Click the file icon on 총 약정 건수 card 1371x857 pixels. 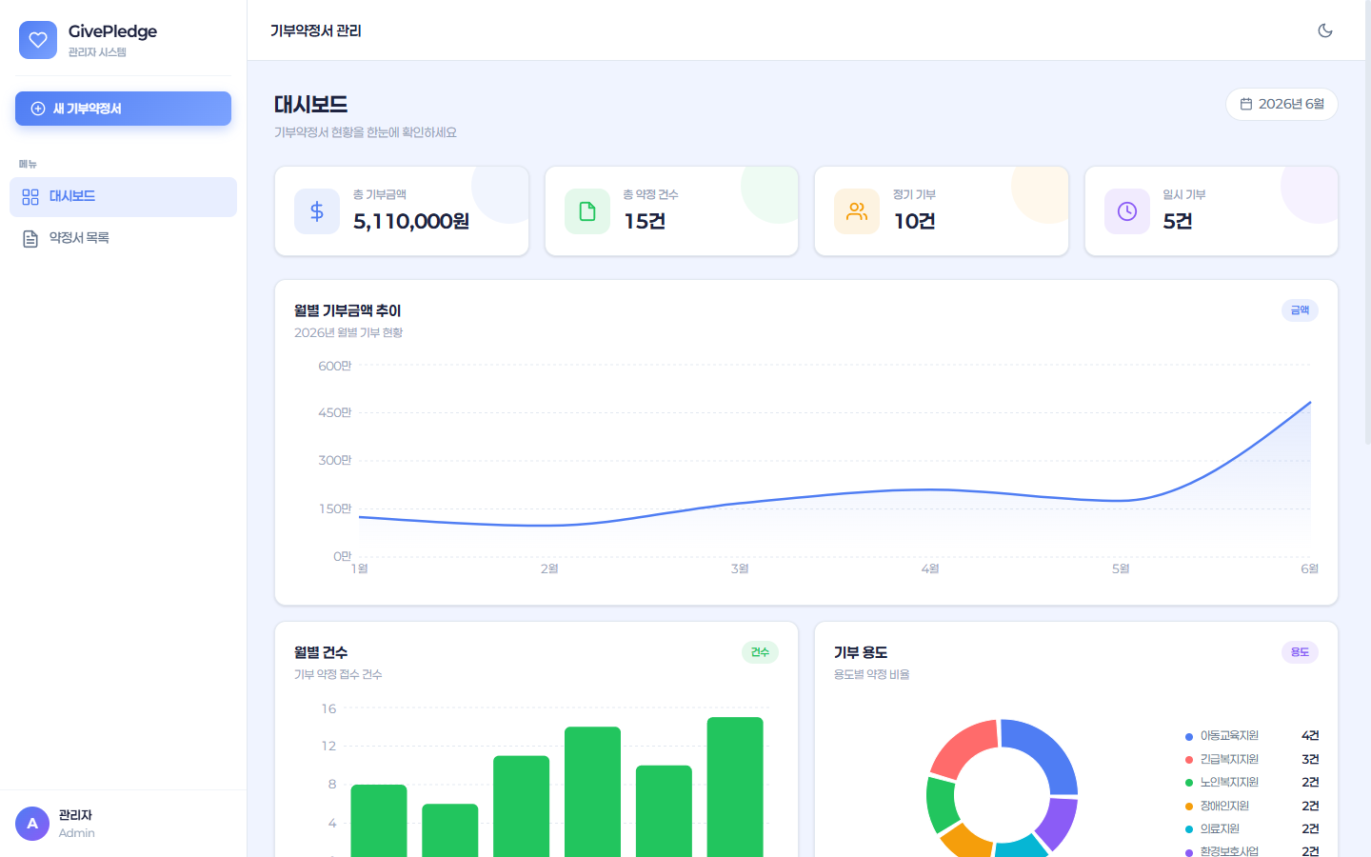[587, 211]
